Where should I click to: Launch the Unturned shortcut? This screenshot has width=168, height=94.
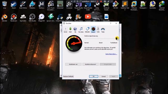pos(60,5)
